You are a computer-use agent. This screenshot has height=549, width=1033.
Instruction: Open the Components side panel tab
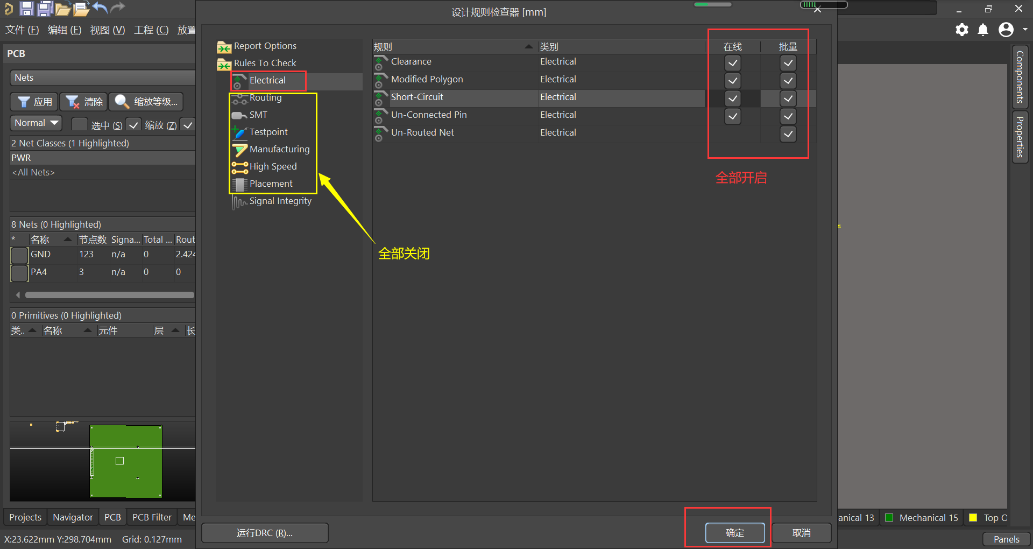pos(1020,77)
